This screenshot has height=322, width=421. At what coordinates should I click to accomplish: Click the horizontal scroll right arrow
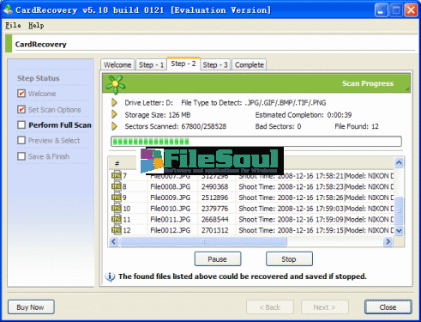[x=388, y=241]
